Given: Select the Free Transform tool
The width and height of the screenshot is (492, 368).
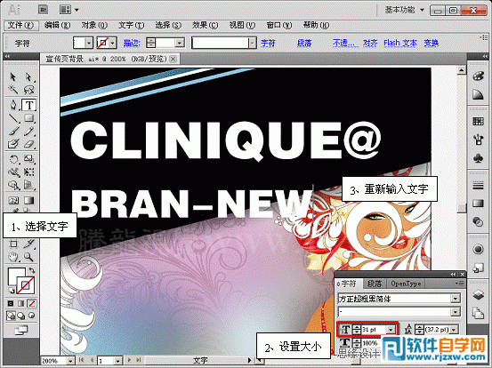Looking at the screenshot, I should click(x=28, y=172).
